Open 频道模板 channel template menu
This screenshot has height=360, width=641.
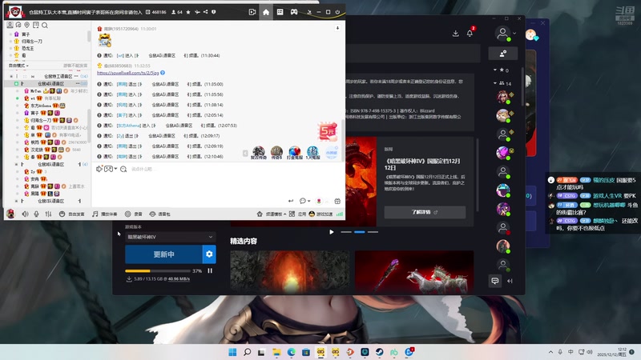(271, 214)
